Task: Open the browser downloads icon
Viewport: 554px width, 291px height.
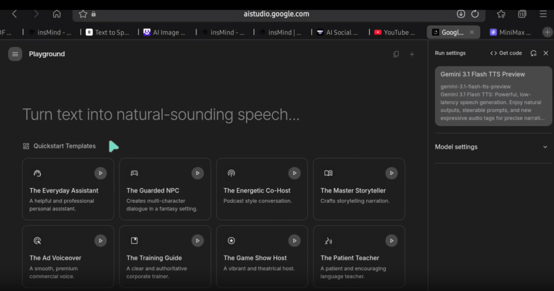Action: [461, 14]
